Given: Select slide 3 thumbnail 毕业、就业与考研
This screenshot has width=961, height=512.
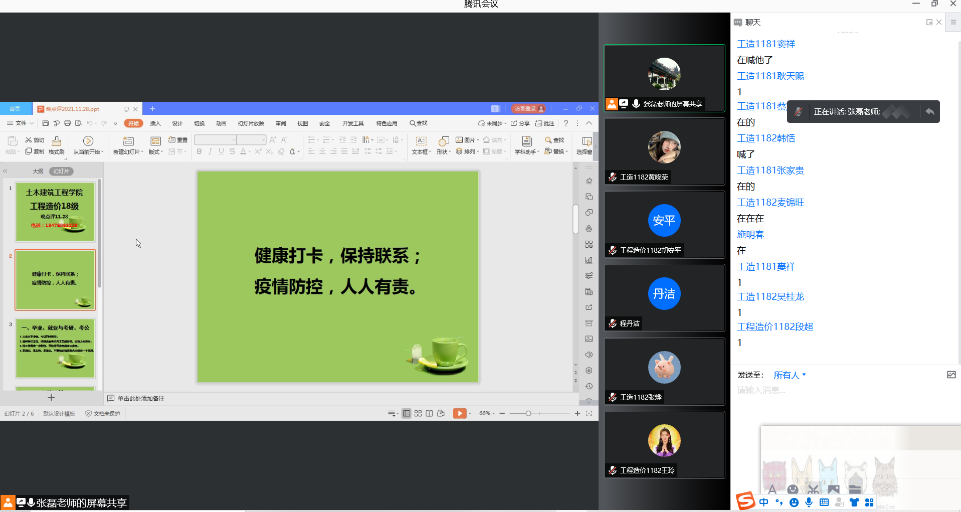Looking at the screenshot, I should tap(55, 348).
